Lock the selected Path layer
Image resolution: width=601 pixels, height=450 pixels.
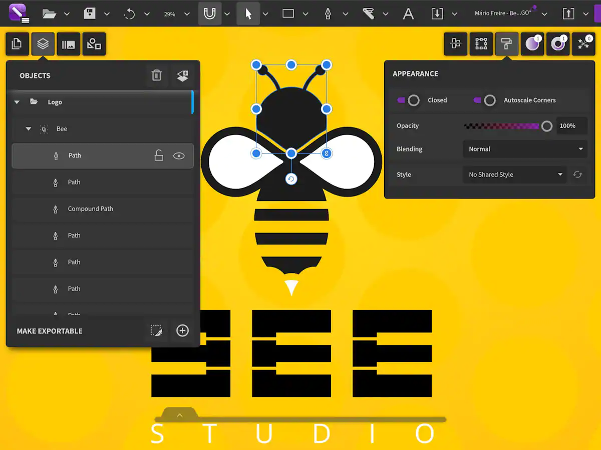pyautogui.click(x=159, y=155)
